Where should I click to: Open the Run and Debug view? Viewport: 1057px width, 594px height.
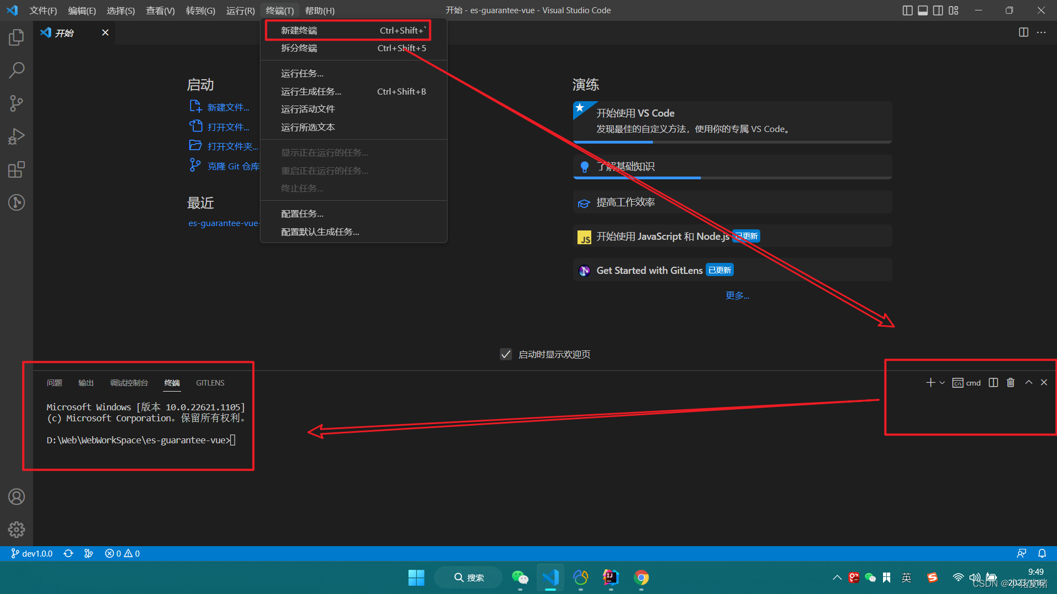tap(17, 136)
